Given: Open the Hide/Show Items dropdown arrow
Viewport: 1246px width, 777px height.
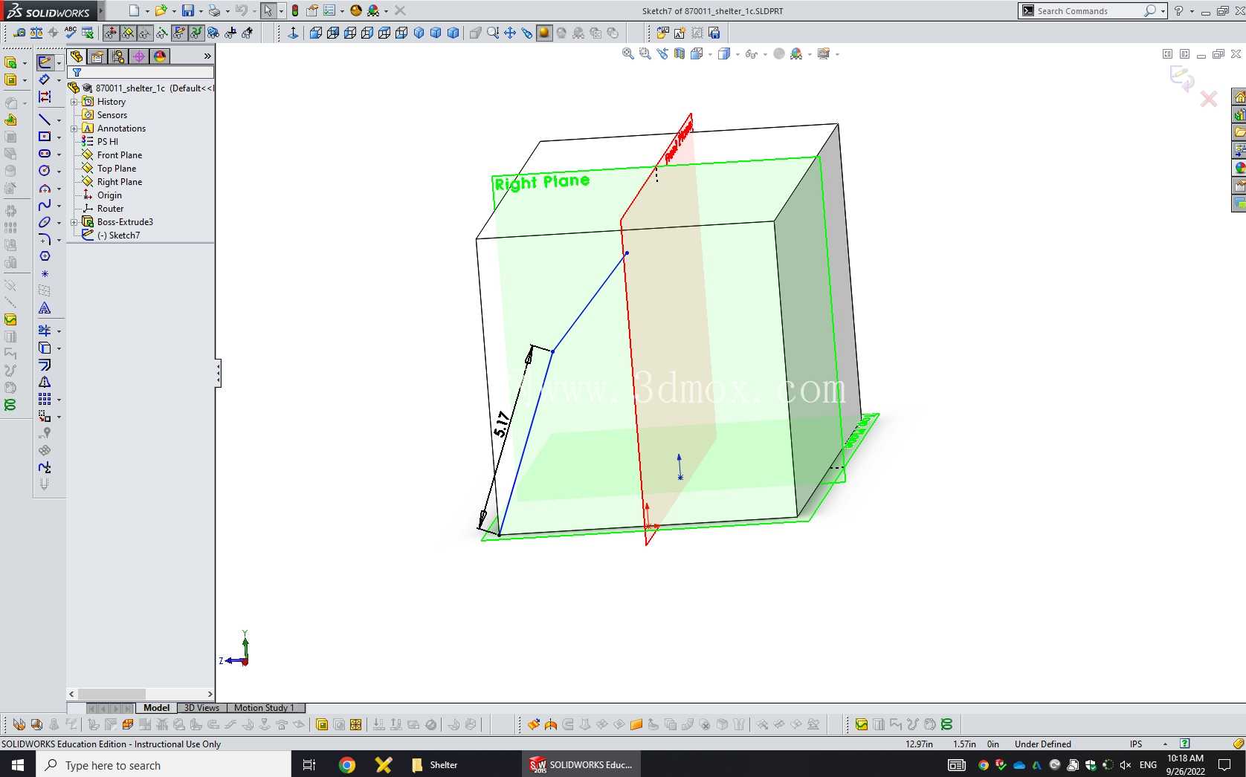Looking at the screenshot, I should (765, 54).
